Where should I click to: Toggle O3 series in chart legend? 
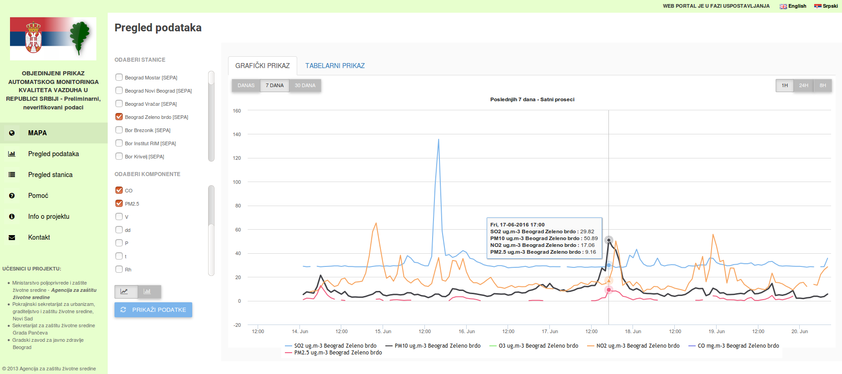[x=534, y=346]
